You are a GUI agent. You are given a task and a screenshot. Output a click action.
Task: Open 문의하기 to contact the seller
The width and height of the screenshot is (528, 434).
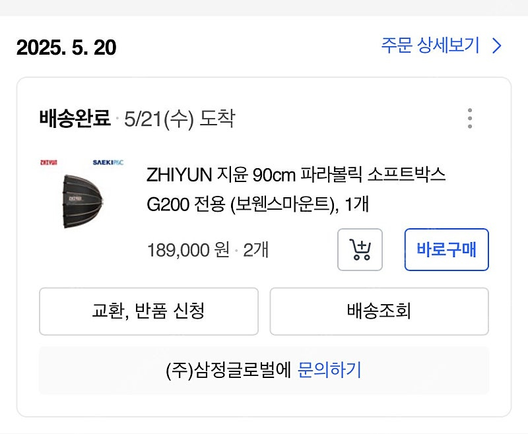pos(329,371)
